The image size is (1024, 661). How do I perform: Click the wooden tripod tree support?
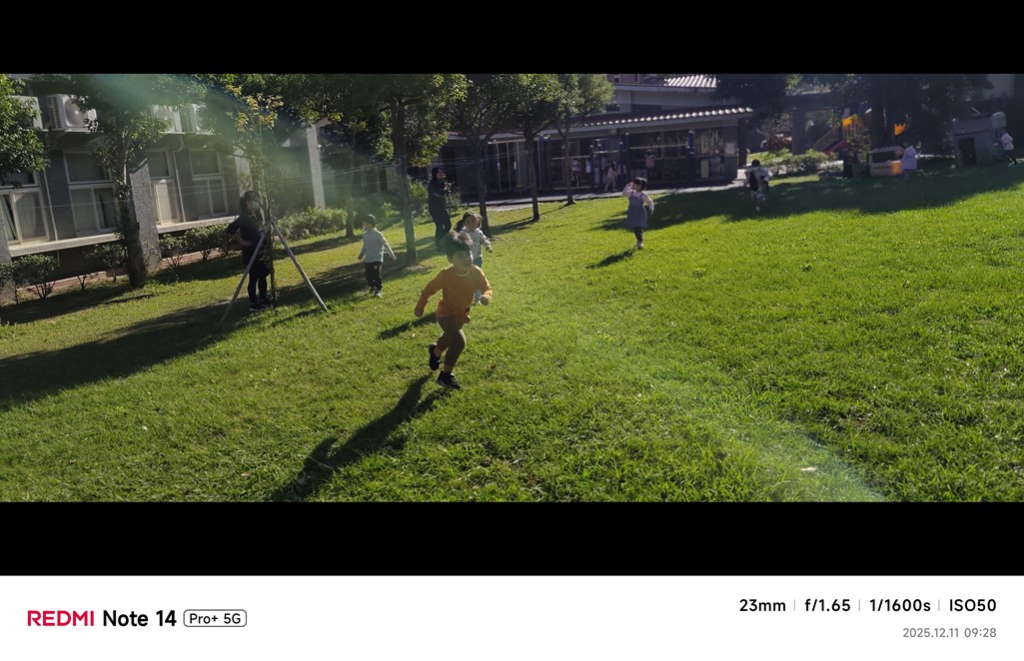275,271
